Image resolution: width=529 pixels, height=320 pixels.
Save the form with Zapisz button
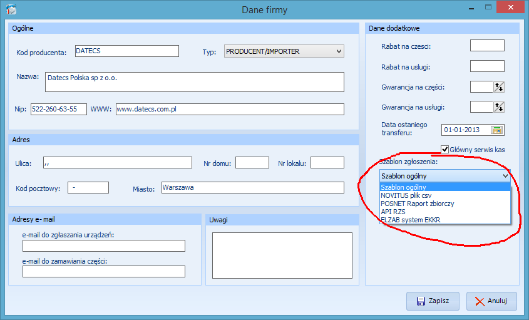[x=433, y=301]
